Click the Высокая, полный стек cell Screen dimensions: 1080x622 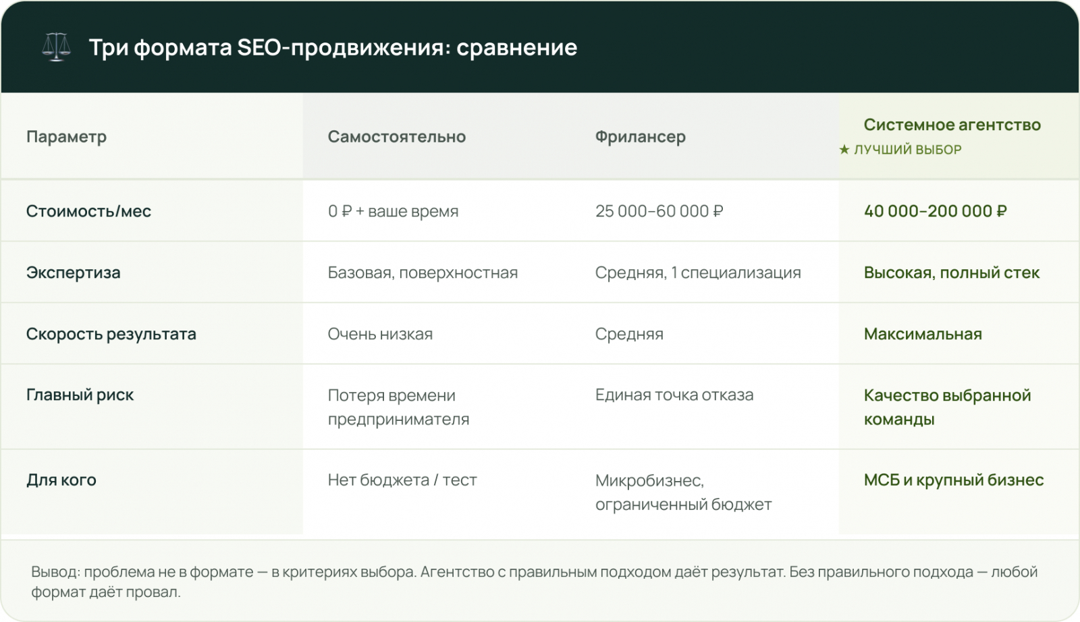coord(951,273)
